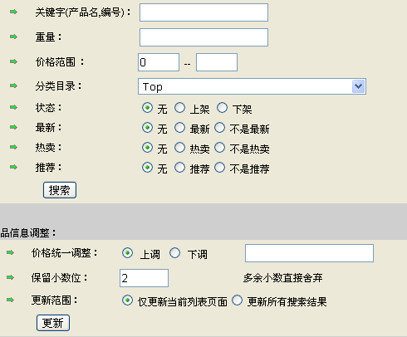The height and width of the screenshot is (337, 407).
Task: Focus the 重量 weight input field
Action: 203,37
